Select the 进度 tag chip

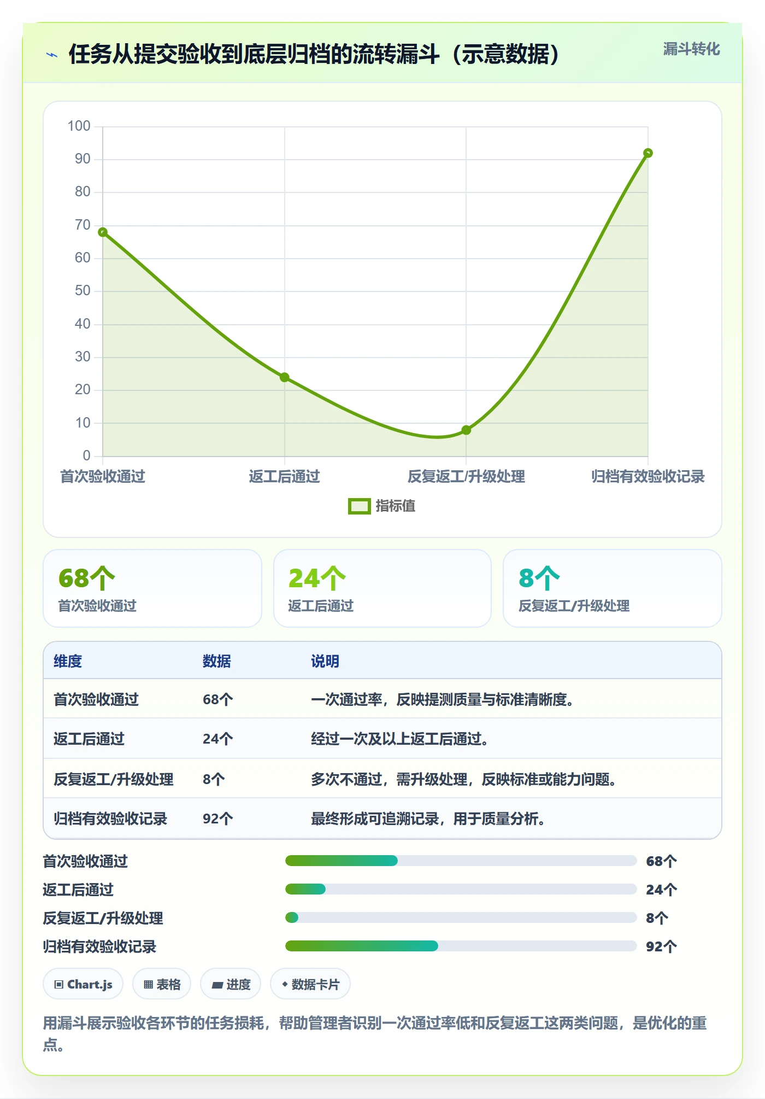click(231, 984)
